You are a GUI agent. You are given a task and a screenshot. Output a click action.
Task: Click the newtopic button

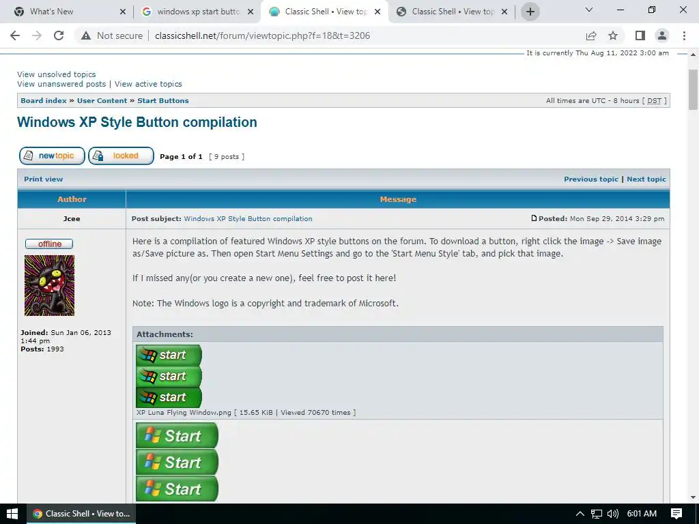pyautogui.click(x=52, y=156)
